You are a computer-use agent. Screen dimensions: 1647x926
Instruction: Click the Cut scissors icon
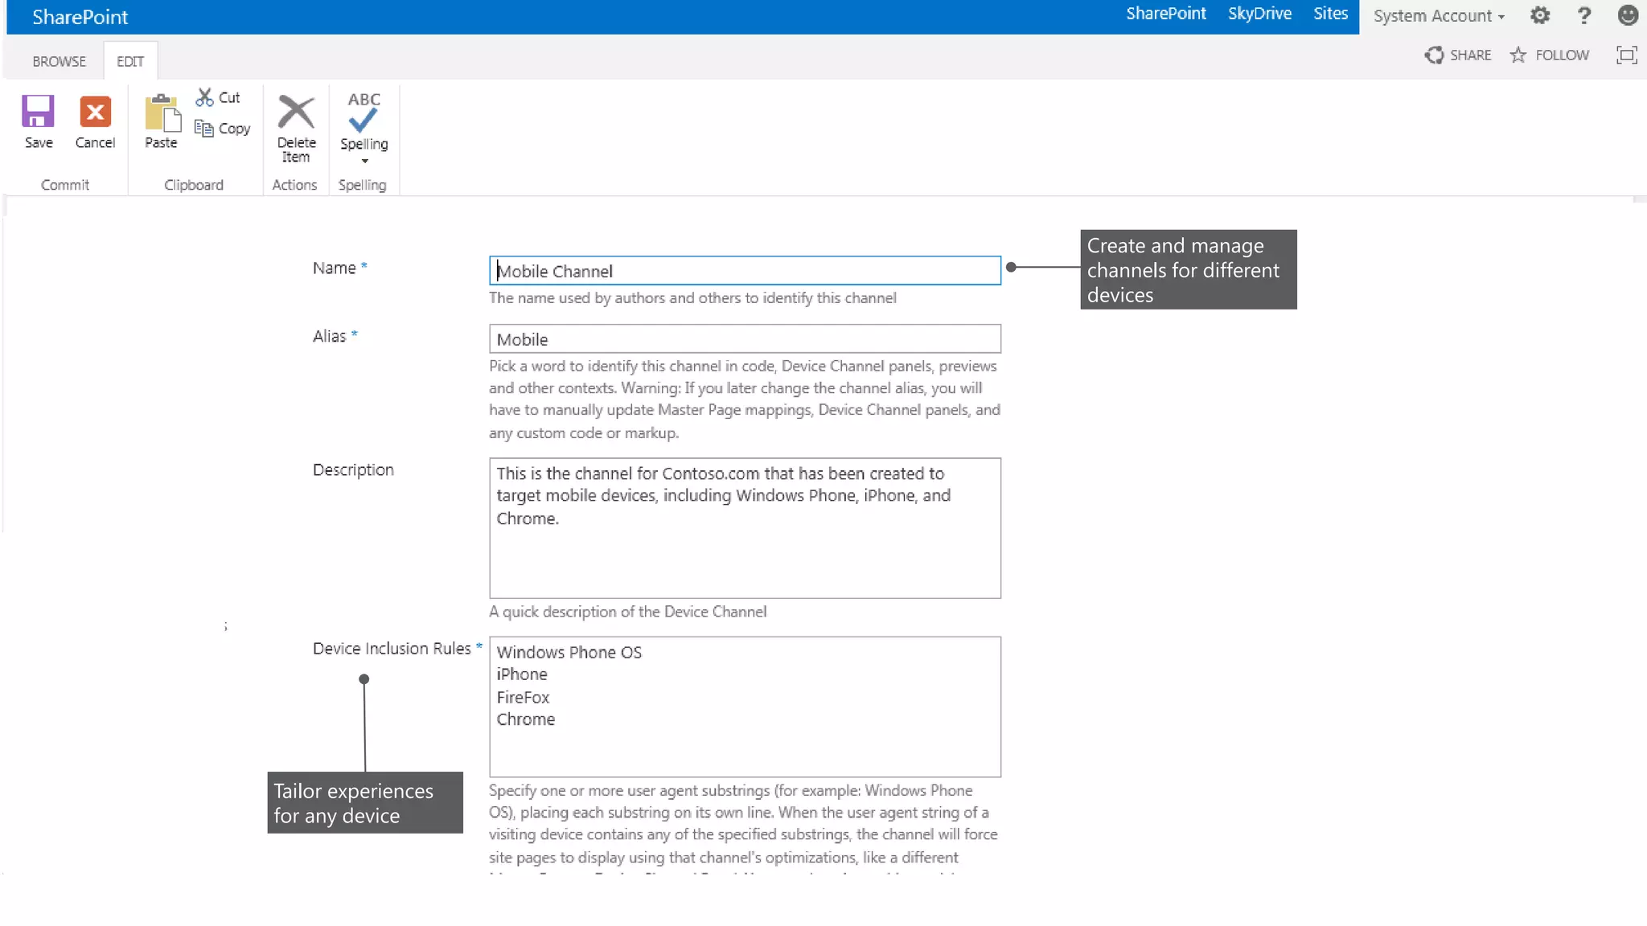tap(204, 97)
